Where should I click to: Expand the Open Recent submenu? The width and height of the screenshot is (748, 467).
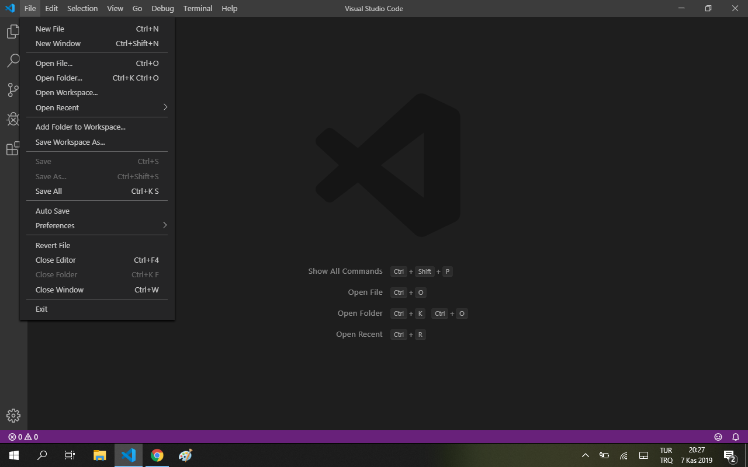(x=97, y=107)
